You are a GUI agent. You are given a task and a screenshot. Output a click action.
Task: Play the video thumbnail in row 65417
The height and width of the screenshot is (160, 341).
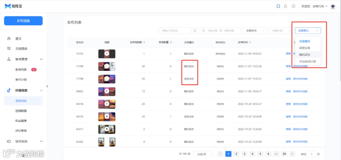coord(107,129)
